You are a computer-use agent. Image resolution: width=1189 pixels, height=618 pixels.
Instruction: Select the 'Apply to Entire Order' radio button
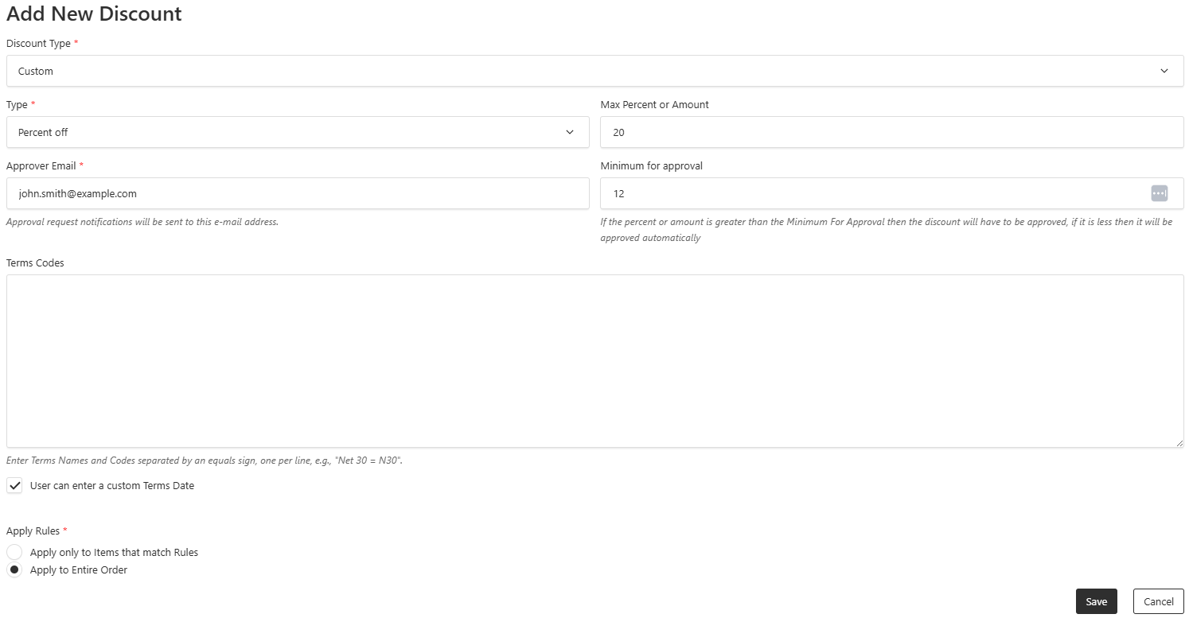point(14,570)
